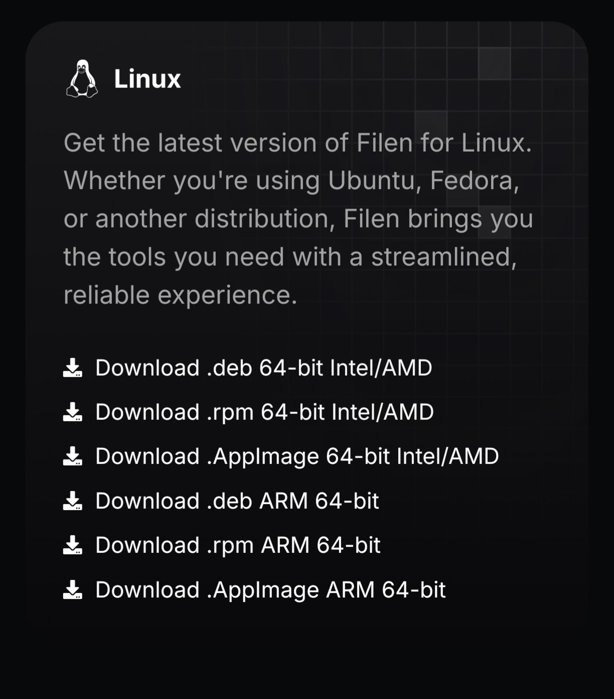Click download icon beside .AppImage 64-bit Intel/AMD
Screen dimensions: 614x699
click(x=73, y=456)
